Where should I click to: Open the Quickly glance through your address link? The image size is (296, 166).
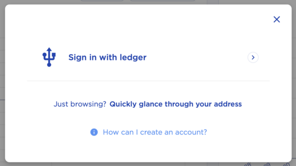[175, 104]
